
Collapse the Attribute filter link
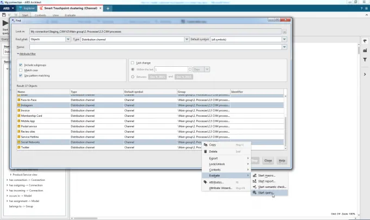pyautogui.click(x=27, y=54)
